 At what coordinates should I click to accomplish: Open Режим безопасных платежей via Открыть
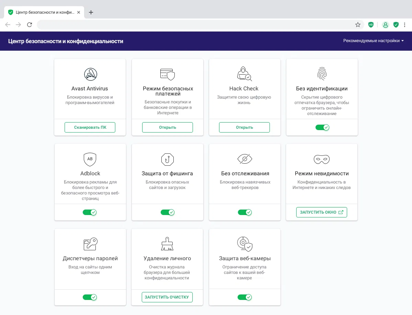pyautogui.click(x=168, y=127)
